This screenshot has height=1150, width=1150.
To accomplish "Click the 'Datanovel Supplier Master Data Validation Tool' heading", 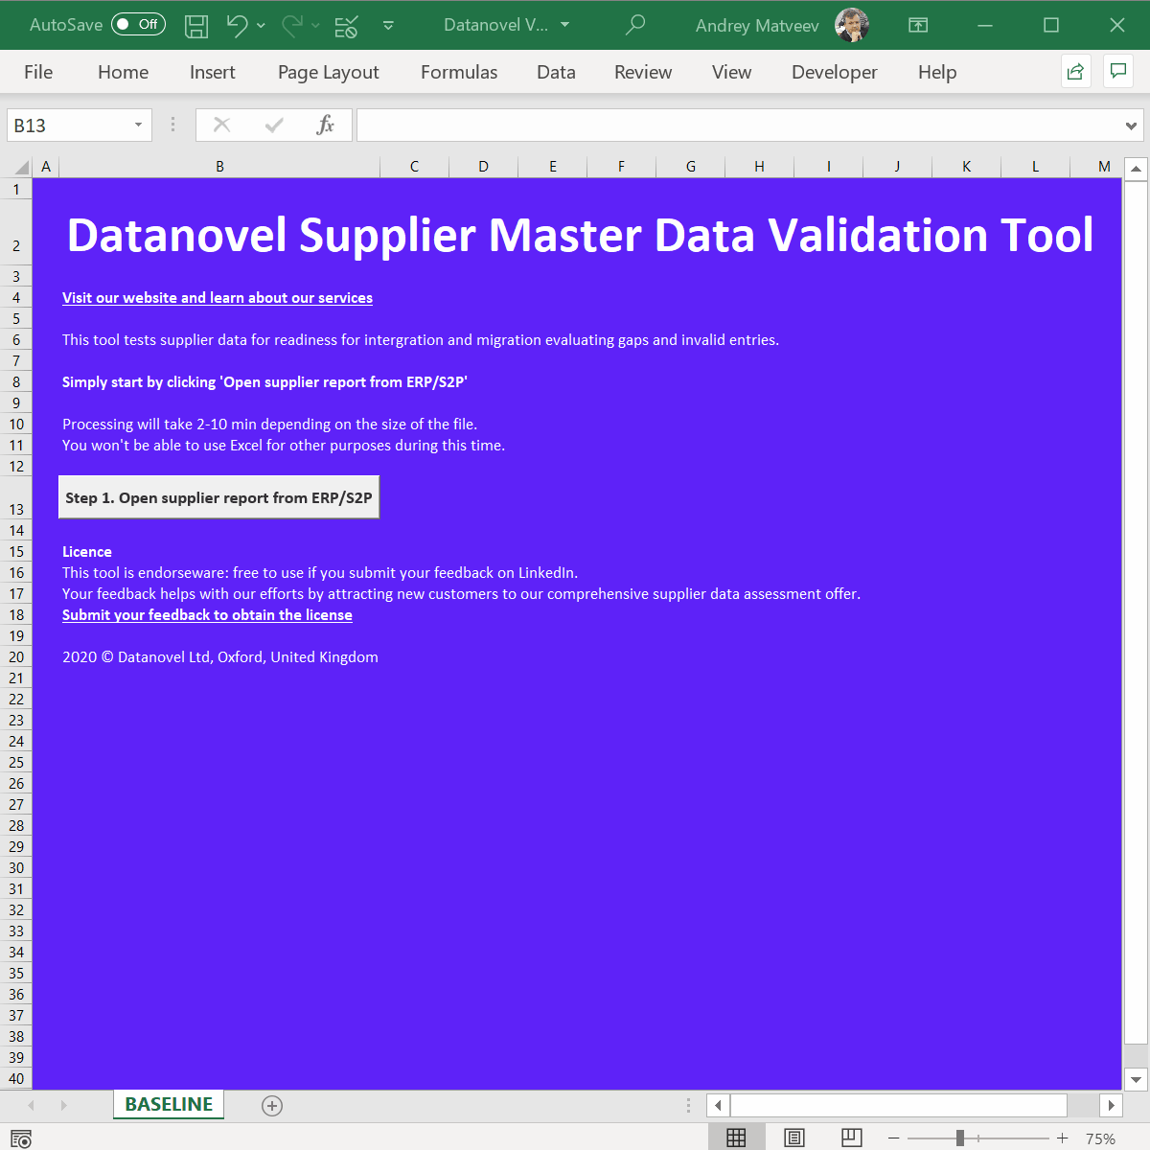I will [580, 235].
